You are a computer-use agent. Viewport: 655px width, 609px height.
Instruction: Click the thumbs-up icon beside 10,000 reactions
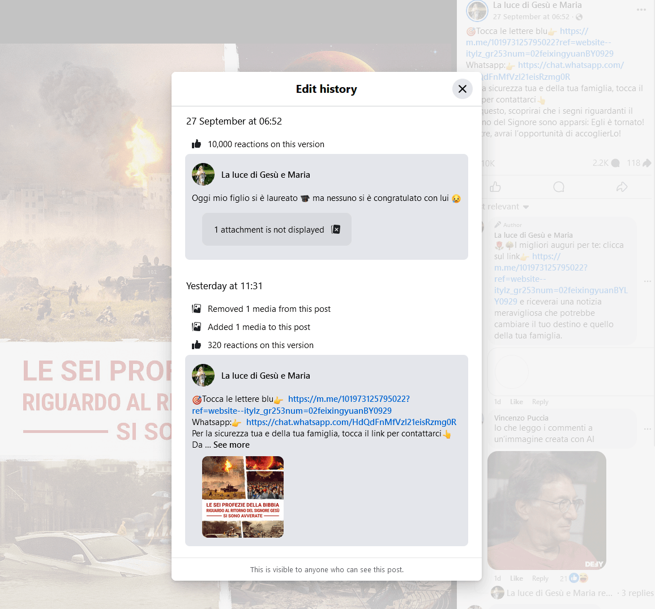click(x=196, y=144)
